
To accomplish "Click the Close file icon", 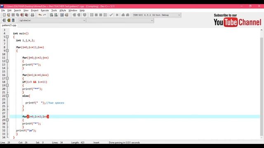I will 22,15.
